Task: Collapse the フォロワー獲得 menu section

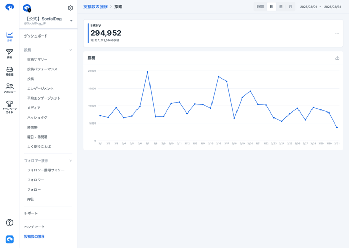Action: (71, 160)
